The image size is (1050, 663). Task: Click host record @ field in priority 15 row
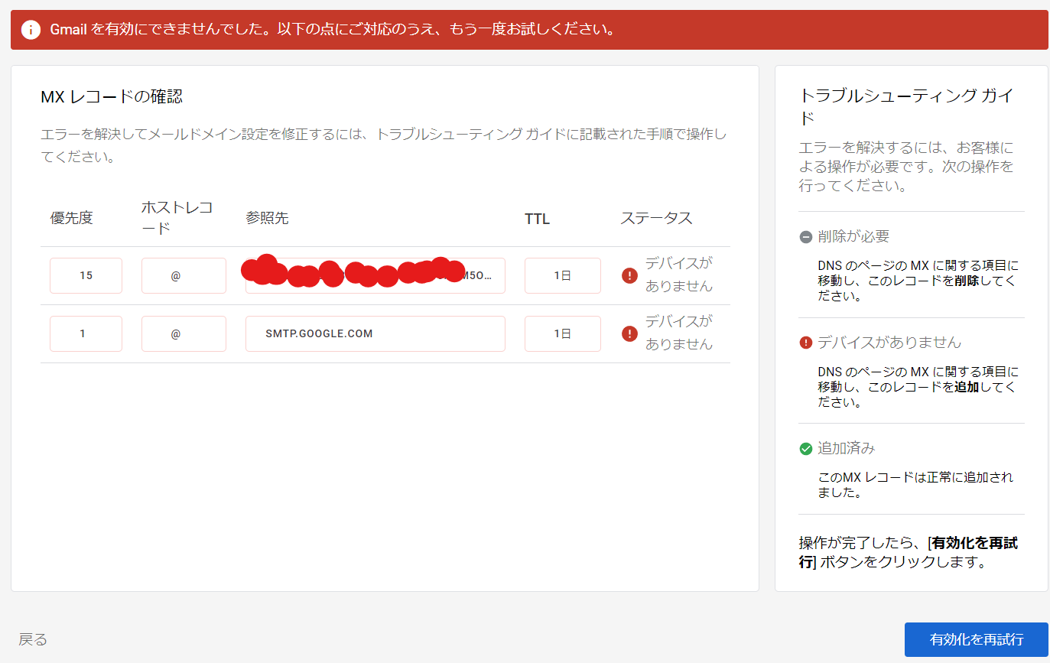pyautogui.click(x=184, y=275)
